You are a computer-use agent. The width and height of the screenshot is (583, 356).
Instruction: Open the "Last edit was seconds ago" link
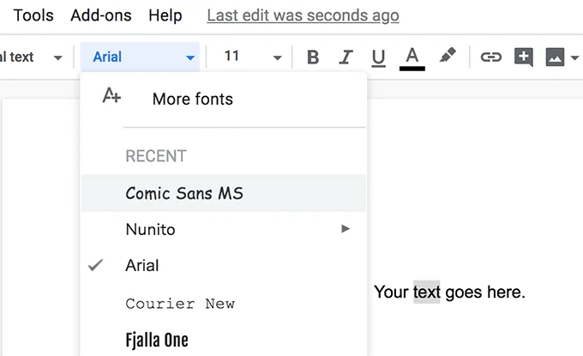[x=303, y=15]
